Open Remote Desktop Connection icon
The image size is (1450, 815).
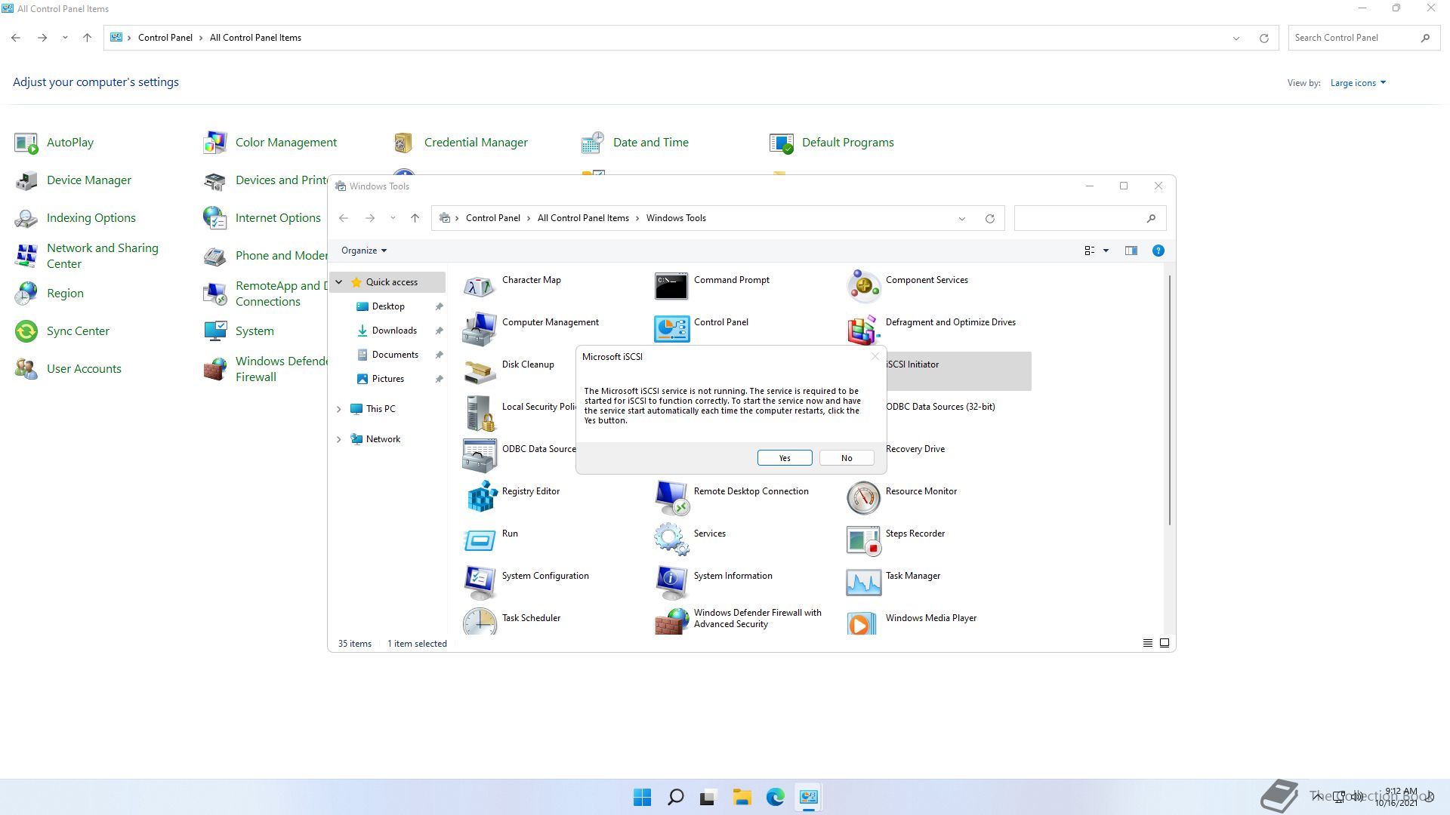(x=671, y=498)
